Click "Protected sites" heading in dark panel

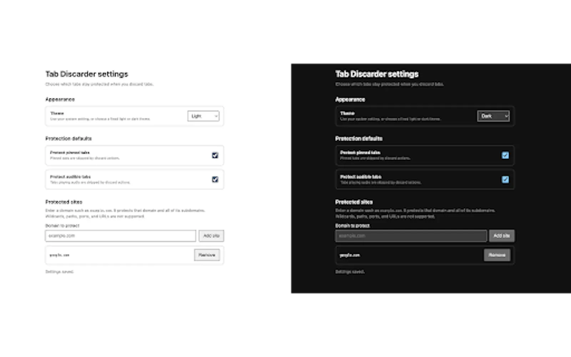coord(354,202)
